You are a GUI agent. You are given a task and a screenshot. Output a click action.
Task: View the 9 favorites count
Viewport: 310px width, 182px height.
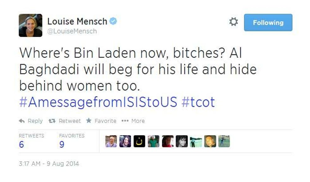pos(62,144)
